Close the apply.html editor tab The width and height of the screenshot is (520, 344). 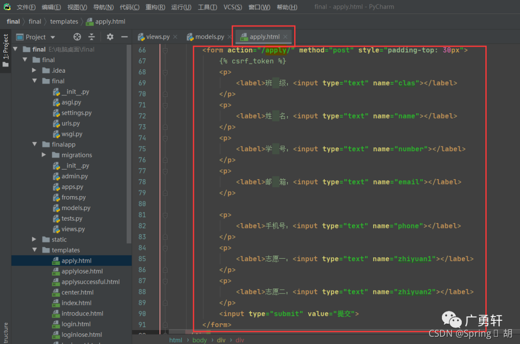286,37
